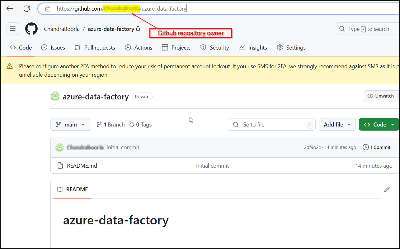Open the green Code dropdown button

379,124
